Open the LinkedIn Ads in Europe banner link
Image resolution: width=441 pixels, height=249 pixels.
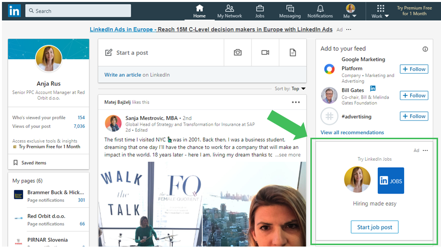pos(211,29)
